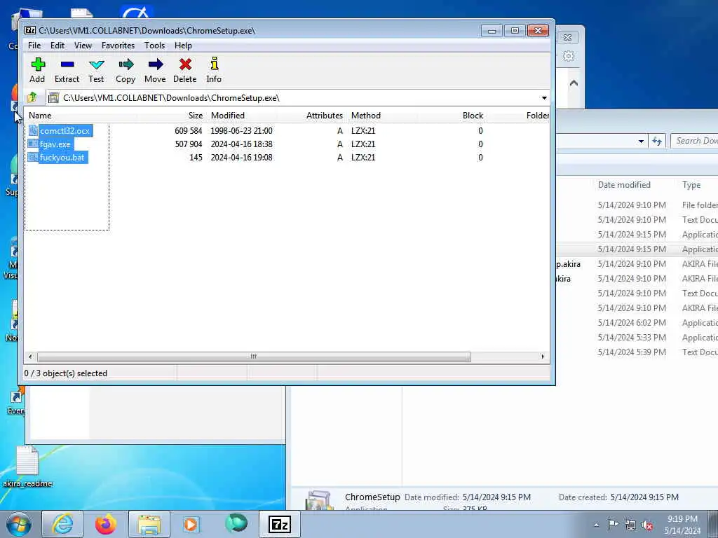Launch Firefox from the taskbar
This screenshot has height=538, width=718.
(106, 524)
